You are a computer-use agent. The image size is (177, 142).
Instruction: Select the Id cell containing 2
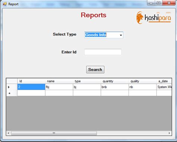(x=31, y=87)
